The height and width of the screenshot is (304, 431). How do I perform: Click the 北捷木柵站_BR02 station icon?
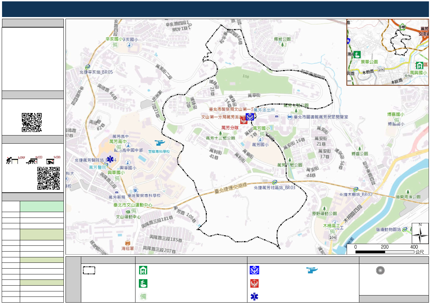tap(356, 189)
